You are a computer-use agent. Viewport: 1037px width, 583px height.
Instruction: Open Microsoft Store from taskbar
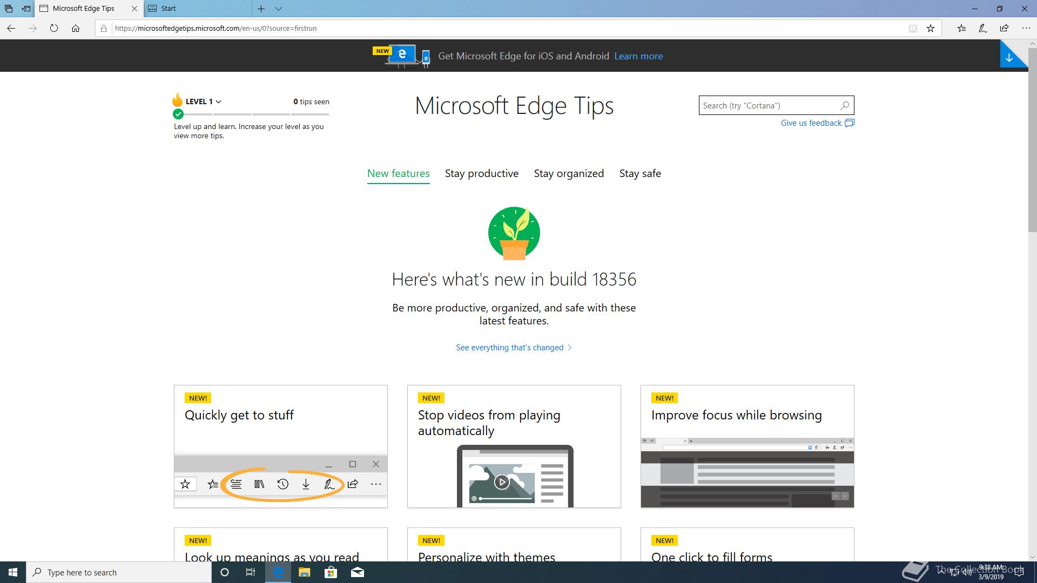(331, 572)
